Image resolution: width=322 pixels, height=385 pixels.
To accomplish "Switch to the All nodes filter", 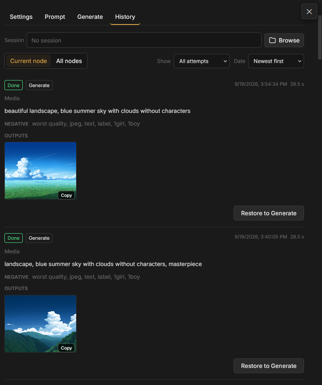I will 69,61.
